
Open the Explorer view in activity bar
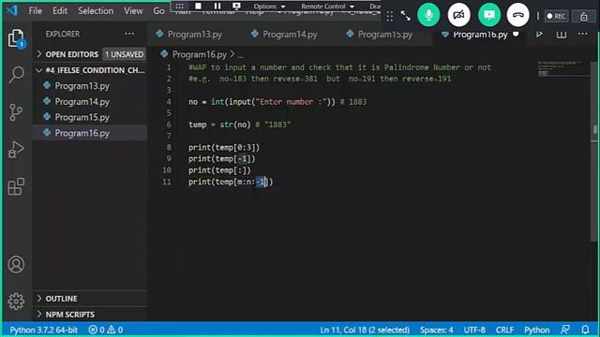pos(16,38)
